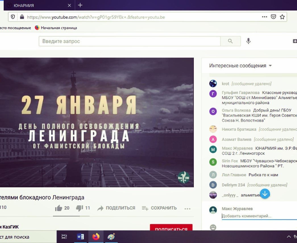Open the three-dots menu under the video
This screenshot has height=243, width=297.
coord(187,209)
